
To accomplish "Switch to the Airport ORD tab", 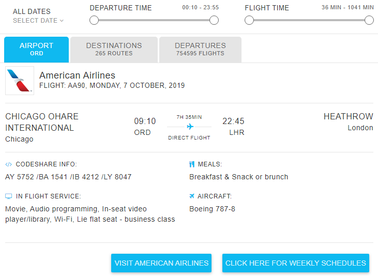I will click(36, 50).
